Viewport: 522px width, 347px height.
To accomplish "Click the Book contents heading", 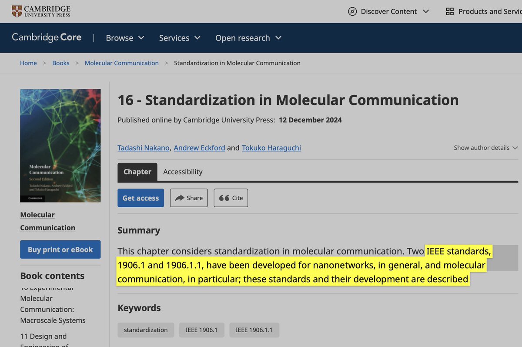I will [x=52, y=276].
